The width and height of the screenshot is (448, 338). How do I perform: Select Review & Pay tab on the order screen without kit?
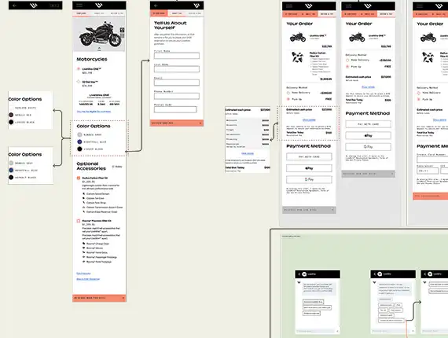pos(386,14)
